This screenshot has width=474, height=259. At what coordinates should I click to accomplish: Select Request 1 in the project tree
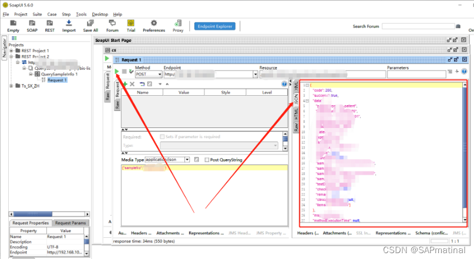point(57,80)
